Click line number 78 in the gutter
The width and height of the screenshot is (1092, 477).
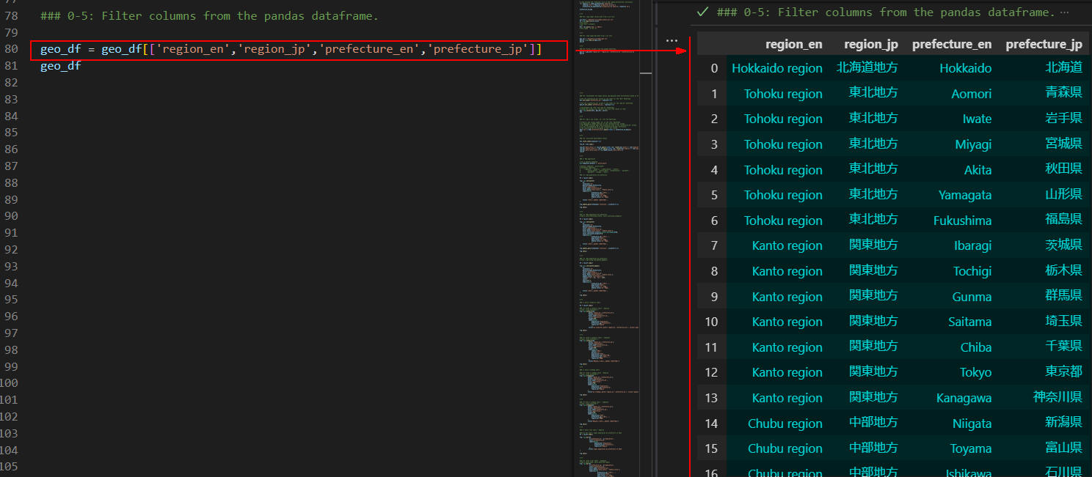pos(11,15)
